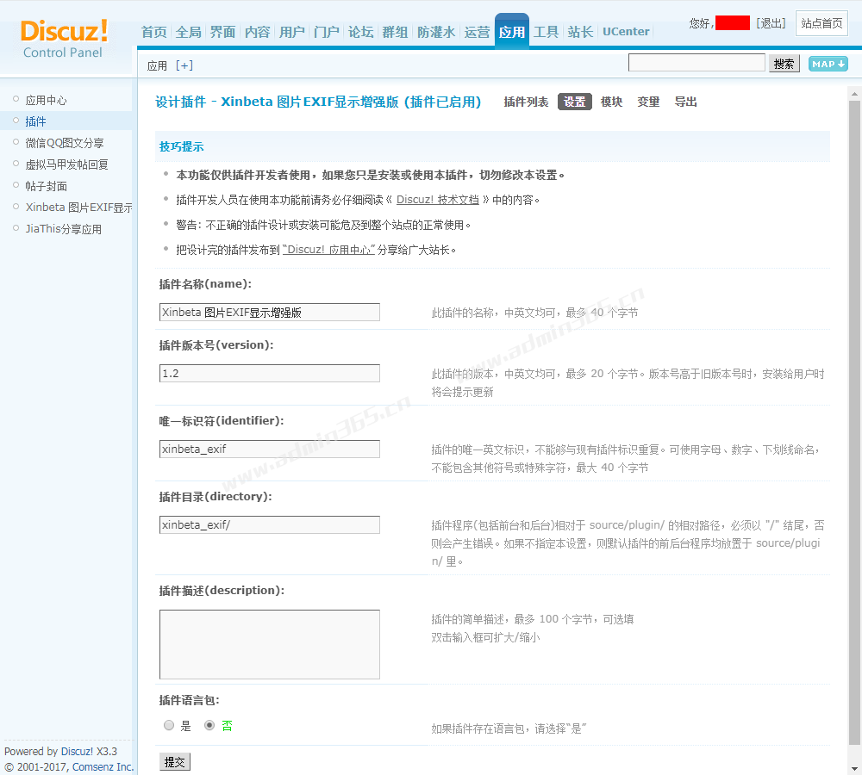Open the 论坛 top menu
The height and width of the screenshot is (775, 862).
coord(360,32)
